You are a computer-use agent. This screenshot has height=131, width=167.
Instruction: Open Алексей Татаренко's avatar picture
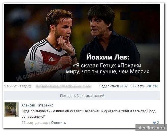(x=11, y=110)
